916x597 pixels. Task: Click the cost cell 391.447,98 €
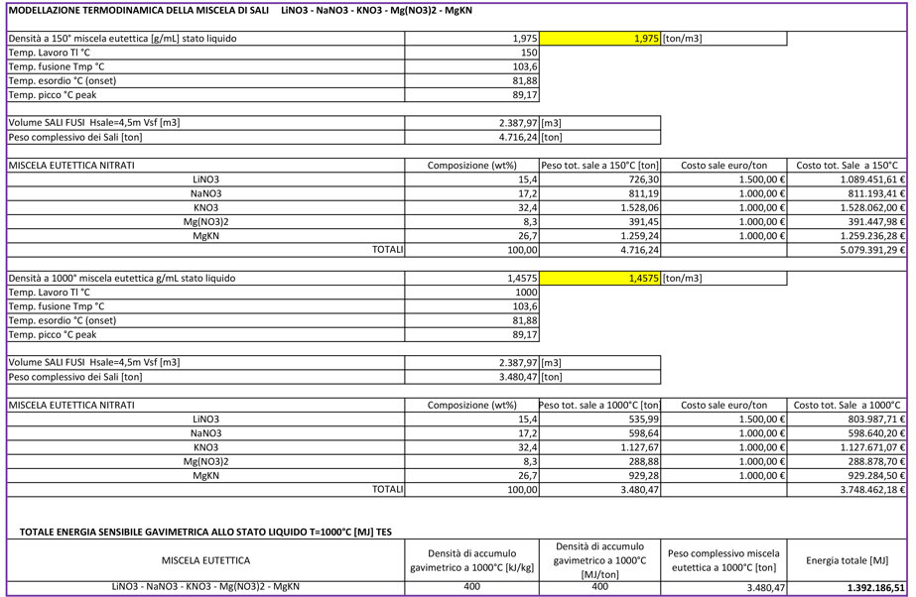tap(848, 222)
